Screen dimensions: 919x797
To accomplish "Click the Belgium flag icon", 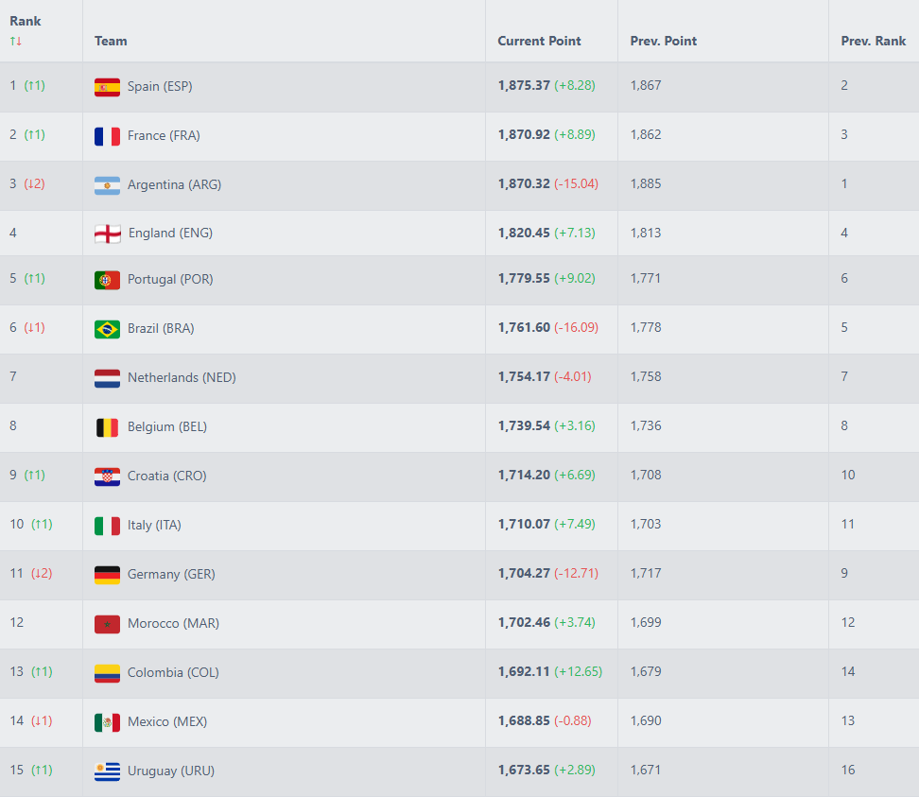I will (x=107, y=427).
